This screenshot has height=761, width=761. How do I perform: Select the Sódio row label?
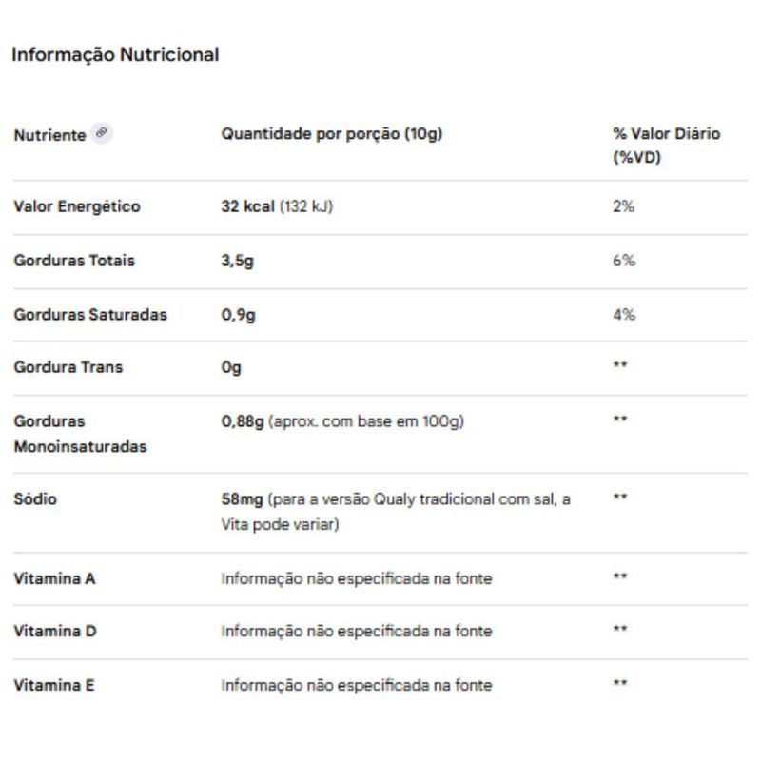(35, 498)
